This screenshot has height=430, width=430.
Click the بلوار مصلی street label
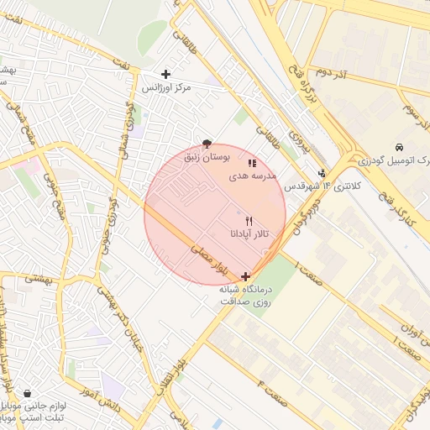click(209, 260)
